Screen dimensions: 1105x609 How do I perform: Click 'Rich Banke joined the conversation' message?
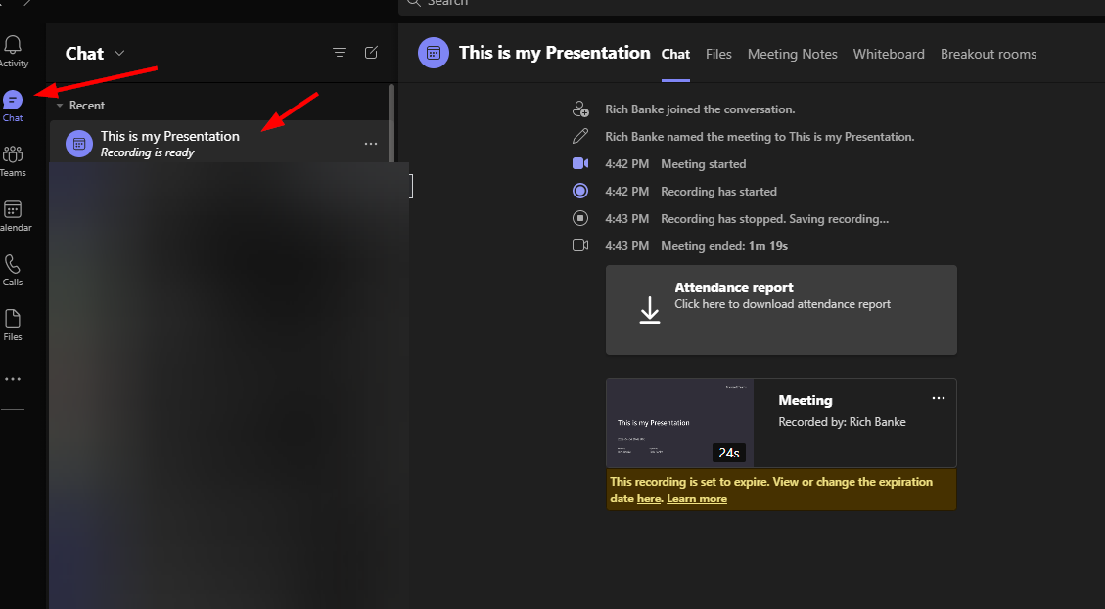(x=700, y=109)
